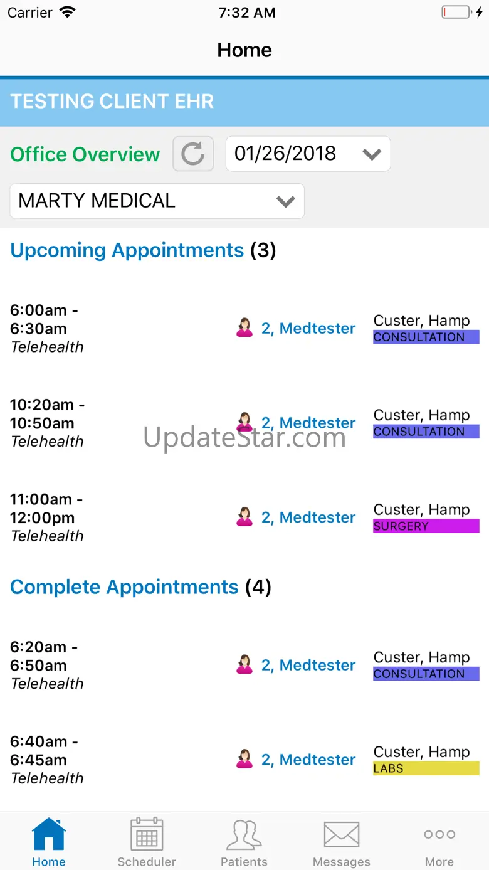Open Upcoming Appointments section heading
The width and height of the screenshot is (489, 870).
point(127,250)
